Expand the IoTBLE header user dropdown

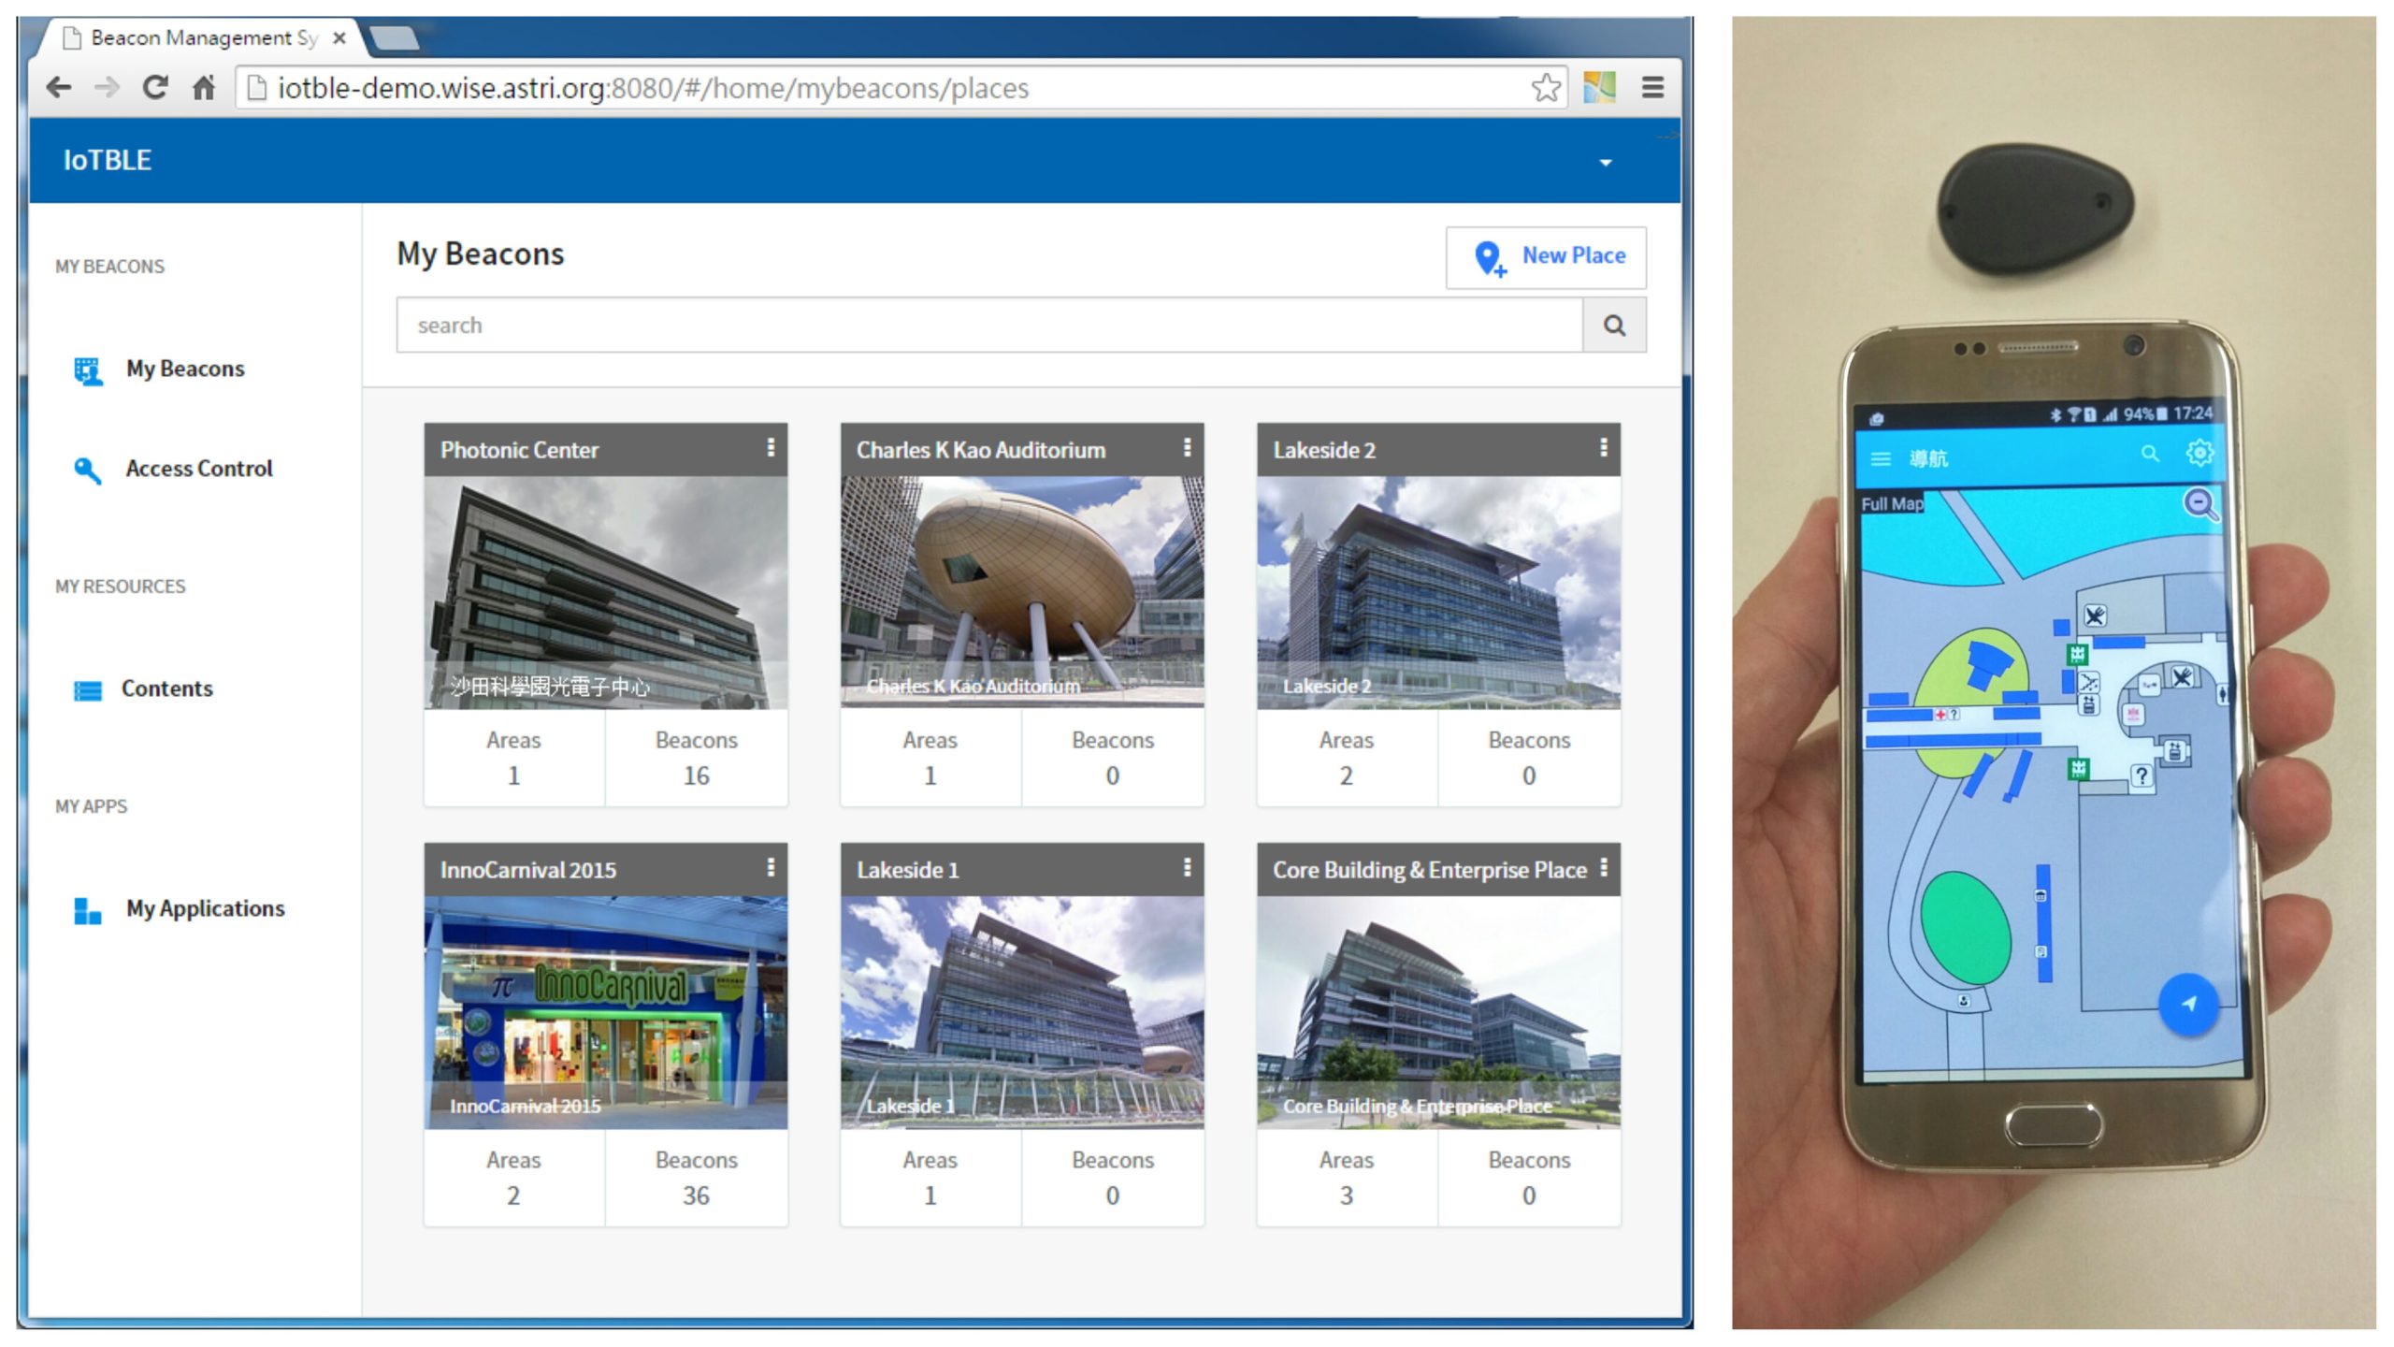click(1606, 163)
